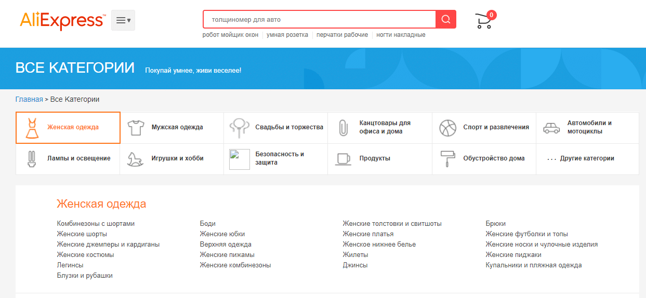
Task: Click suggested search перчатки рабочие
Action: 342,35
